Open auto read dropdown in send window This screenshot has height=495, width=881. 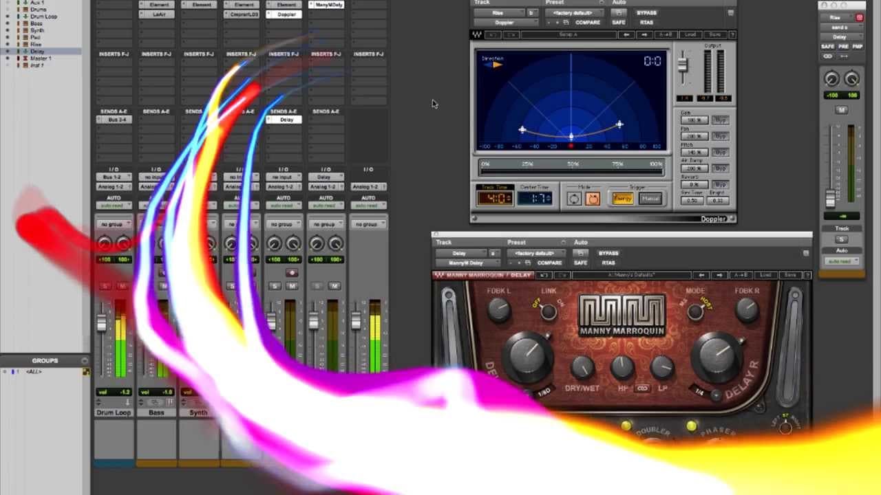841,261
